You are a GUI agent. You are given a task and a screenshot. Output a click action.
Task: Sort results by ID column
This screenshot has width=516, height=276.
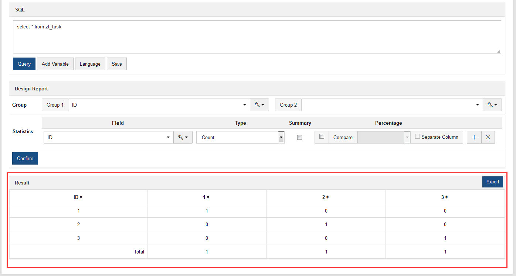[78, 197]
